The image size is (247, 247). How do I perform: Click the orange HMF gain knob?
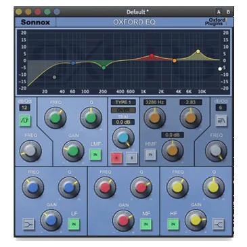click(x=173, y=151)
